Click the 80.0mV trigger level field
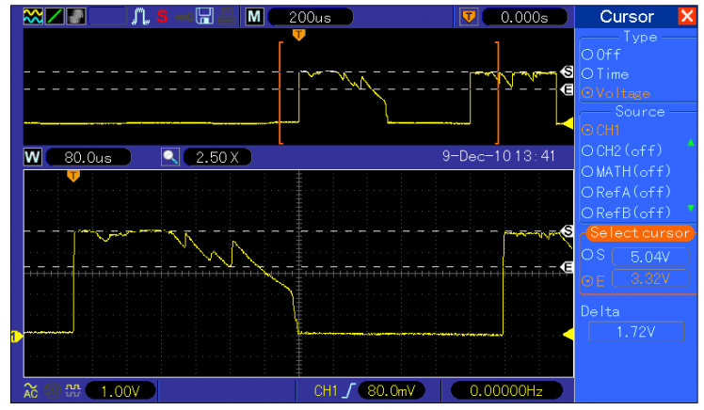The width and height of the screenshot is (704, 410). [x=393, y=389]
